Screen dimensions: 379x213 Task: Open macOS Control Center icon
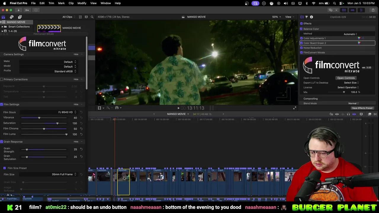[x=341, y=3]
